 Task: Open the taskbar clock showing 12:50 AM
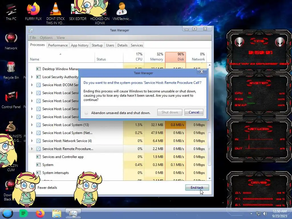coord(279,214)
